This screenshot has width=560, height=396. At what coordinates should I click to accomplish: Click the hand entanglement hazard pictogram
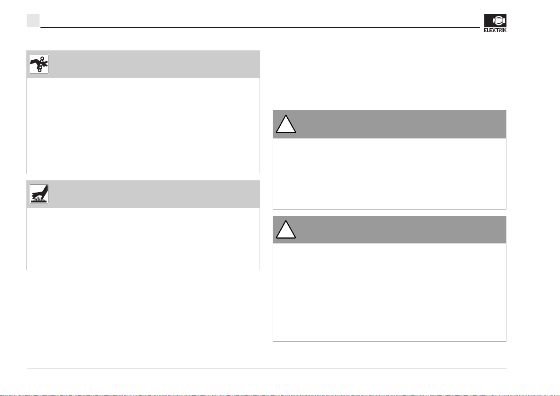point(39,64)
